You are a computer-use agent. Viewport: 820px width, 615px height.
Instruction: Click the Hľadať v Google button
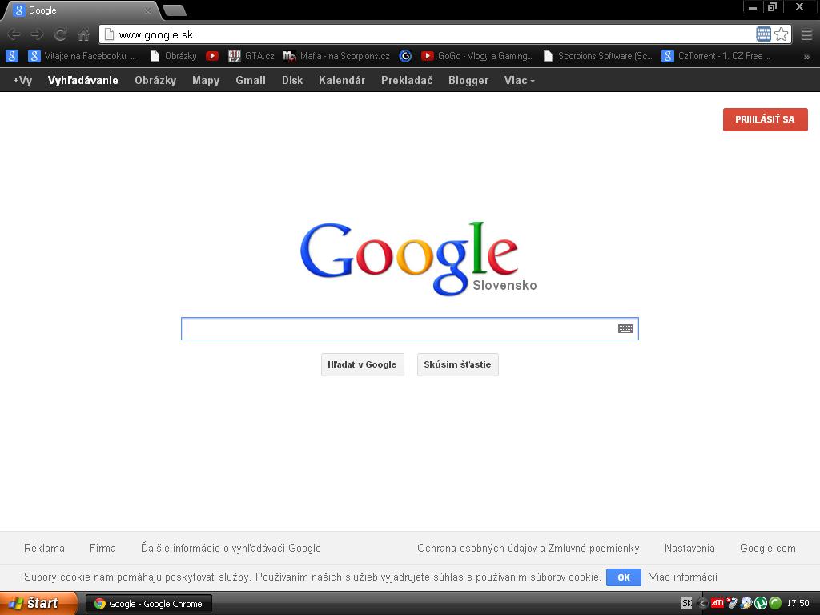(x=363, y=364)
